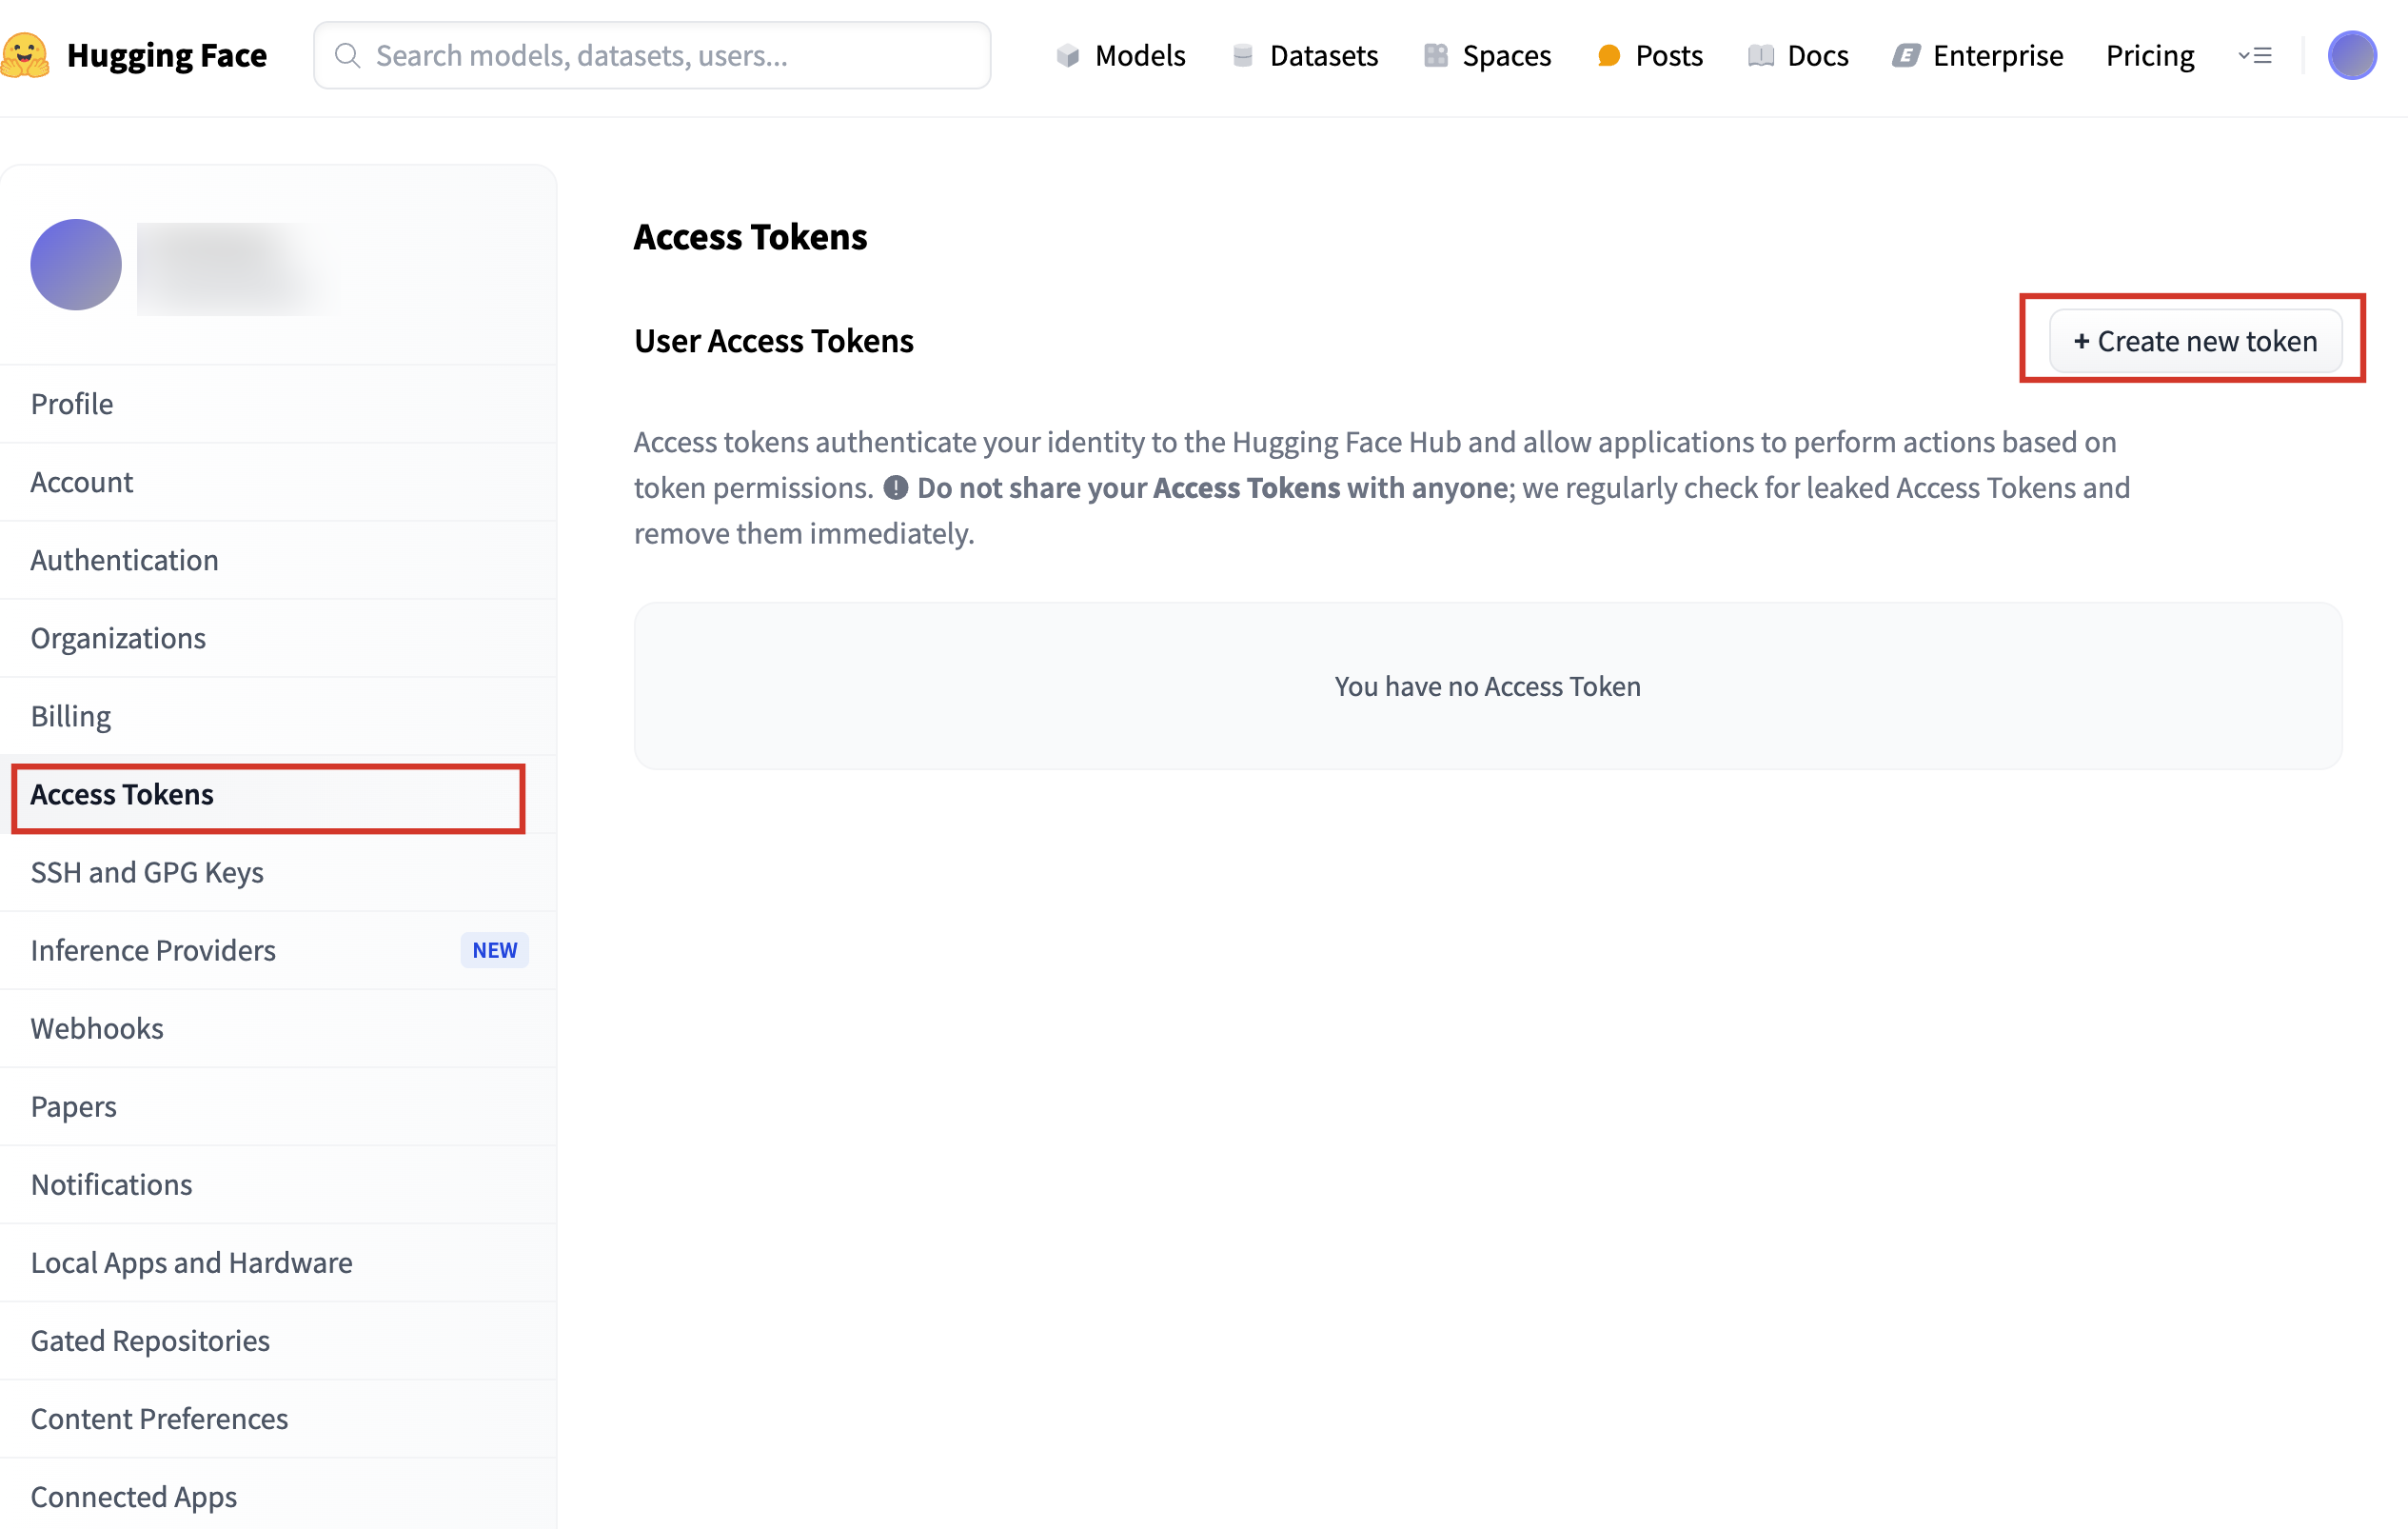
Task: Select Account in settings sidebar
Action: [278, 482]
